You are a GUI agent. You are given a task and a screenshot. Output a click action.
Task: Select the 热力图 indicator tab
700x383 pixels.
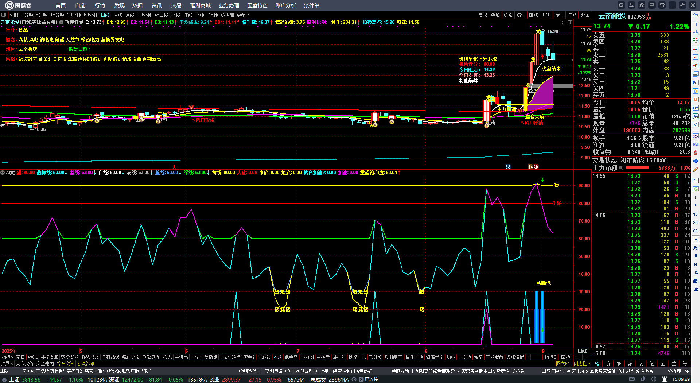coord(307,357)
